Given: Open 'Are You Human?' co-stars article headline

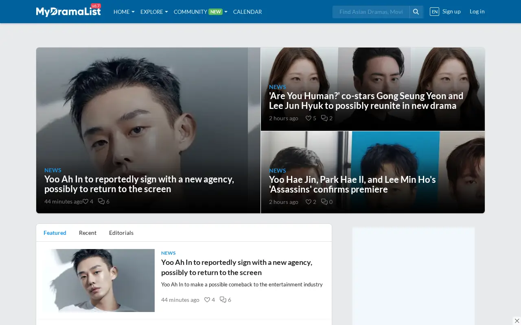Looking at the screenshot, I should pos(366,101).
